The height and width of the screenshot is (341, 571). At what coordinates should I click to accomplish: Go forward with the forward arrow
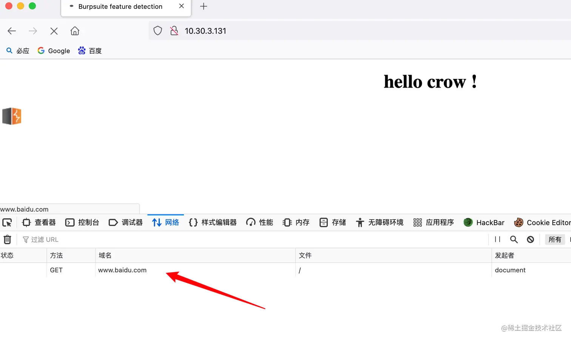[x=33, y=31]
